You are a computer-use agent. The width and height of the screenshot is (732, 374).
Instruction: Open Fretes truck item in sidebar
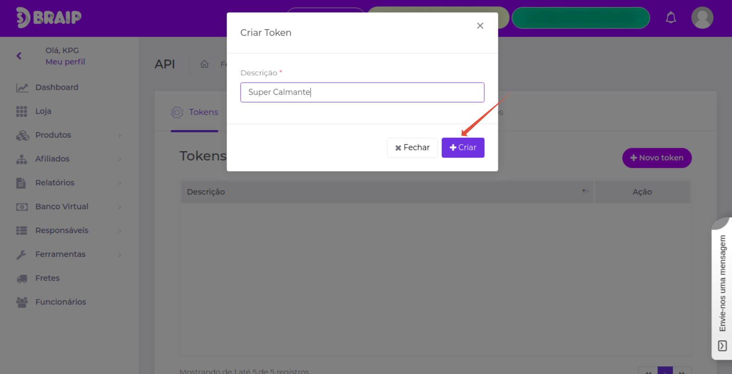coord(22,278)
